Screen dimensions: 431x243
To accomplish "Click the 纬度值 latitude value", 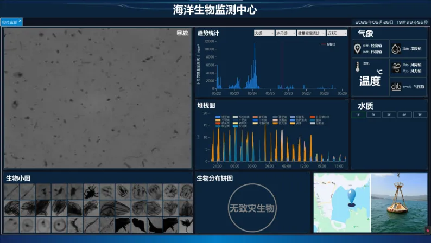I will [x=376, y=52].
